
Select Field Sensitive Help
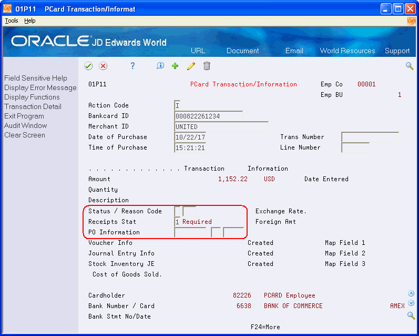[x=36, y=78]
